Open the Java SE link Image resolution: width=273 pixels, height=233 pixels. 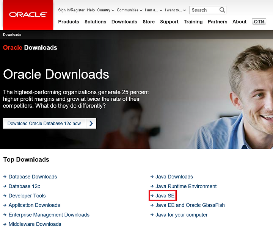coord(165,196)
